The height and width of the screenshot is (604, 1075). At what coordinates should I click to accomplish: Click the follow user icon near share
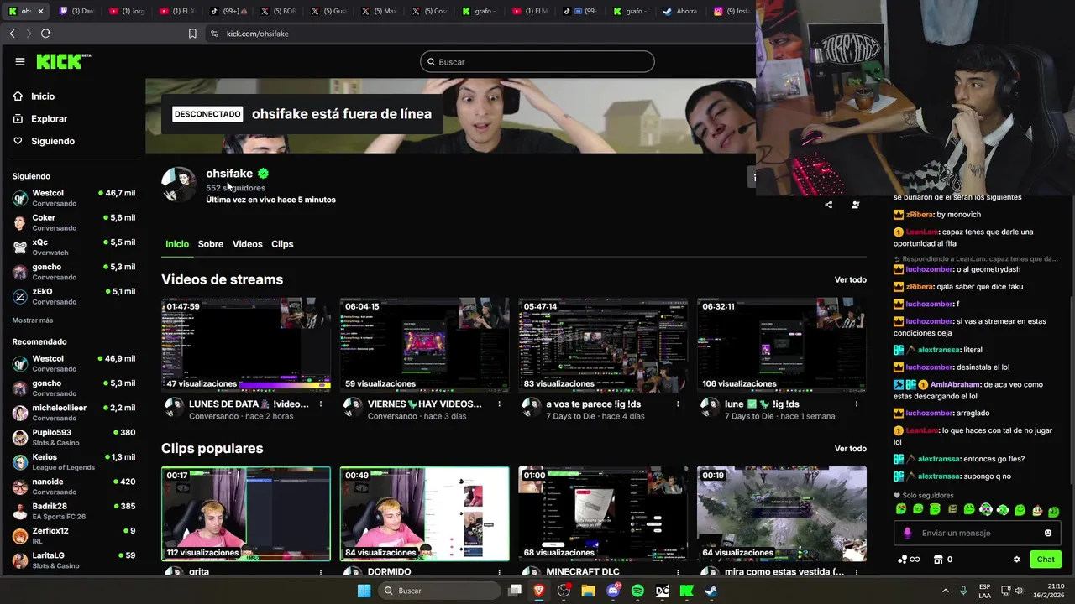(x=856, y=205)
